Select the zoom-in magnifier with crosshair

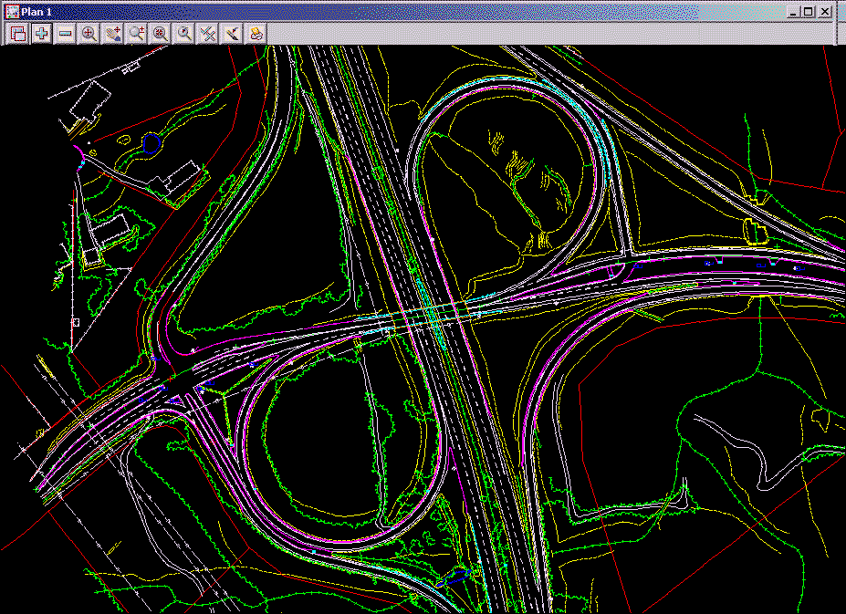[89, 34]
